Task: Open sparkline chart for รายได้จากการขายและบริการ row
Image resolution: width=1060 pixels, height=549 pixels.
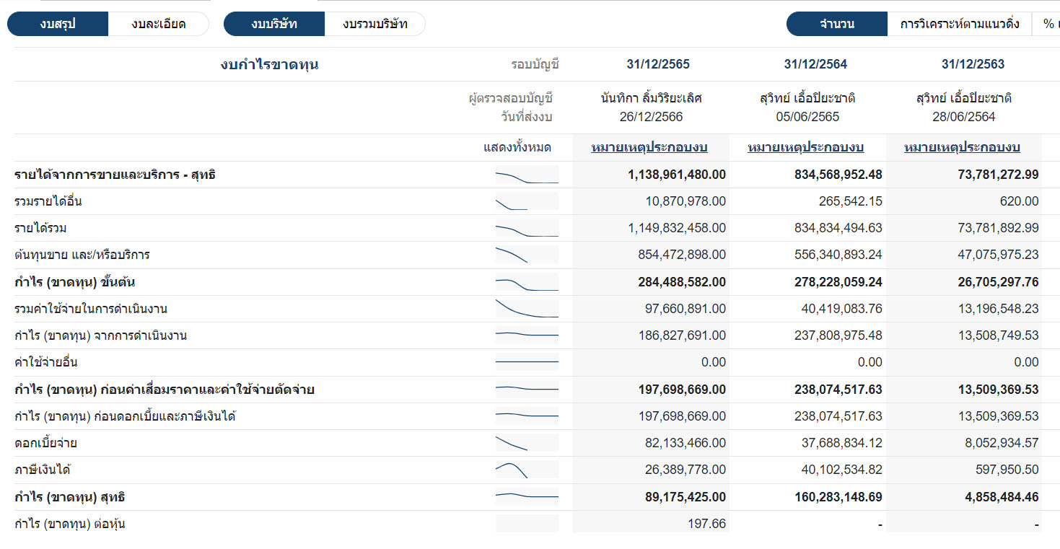Action: [527, 175]
